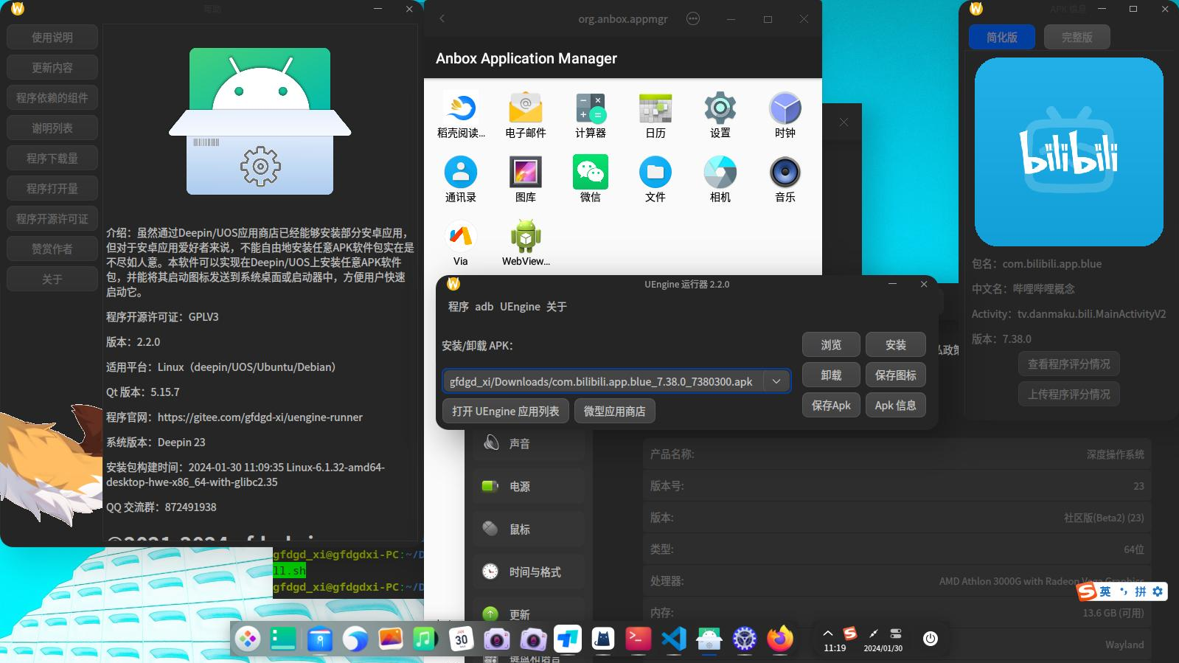1179x663 pixels.
Task: Click the 保存图标 button
Action: (x=896, y=375)
